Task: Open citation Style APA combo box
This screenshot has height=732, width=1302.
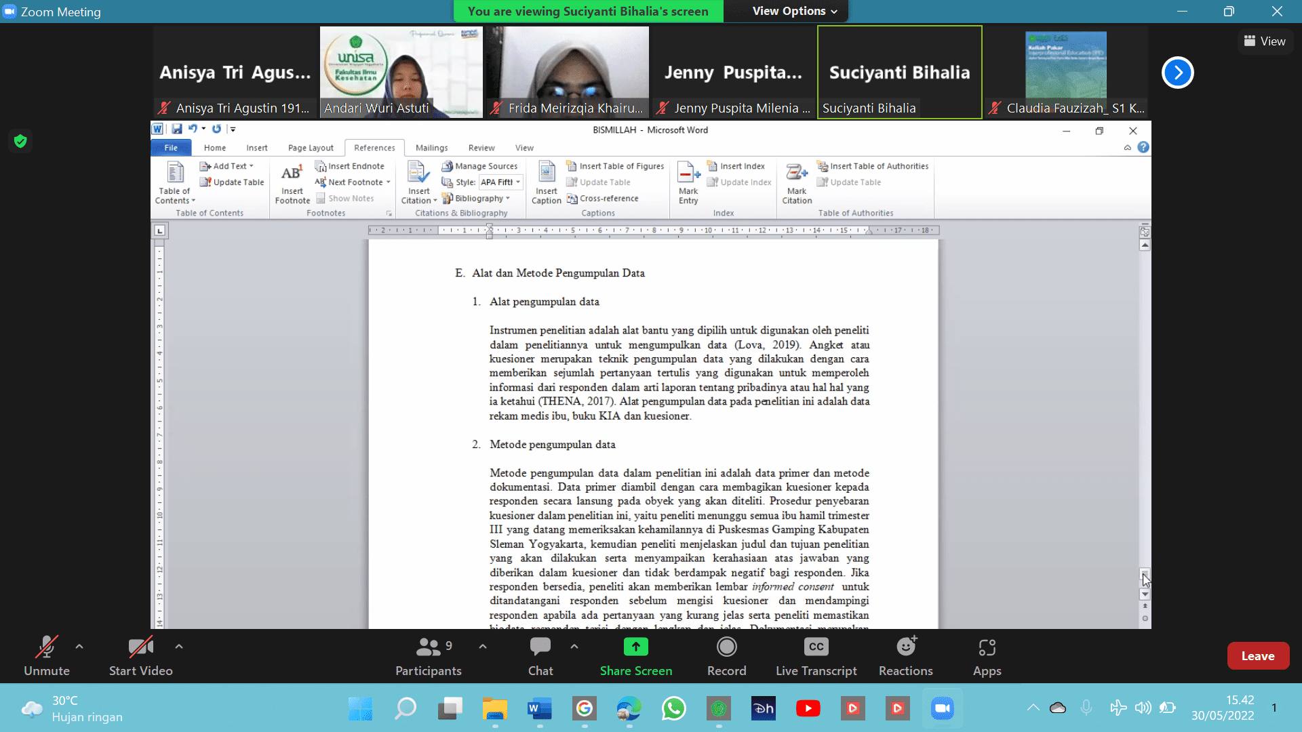Action: coord(500,182)
